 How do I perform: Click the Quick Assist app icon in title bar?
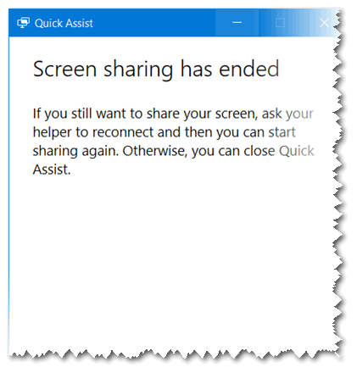(x=23, y=23)
